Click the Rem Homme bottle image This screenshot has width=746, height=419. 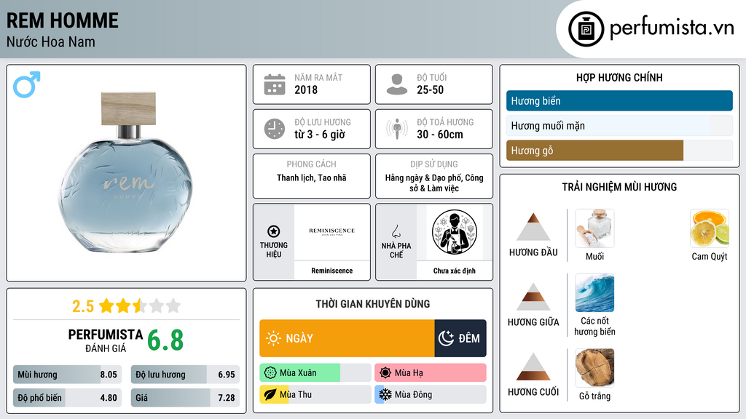(127, 173)
